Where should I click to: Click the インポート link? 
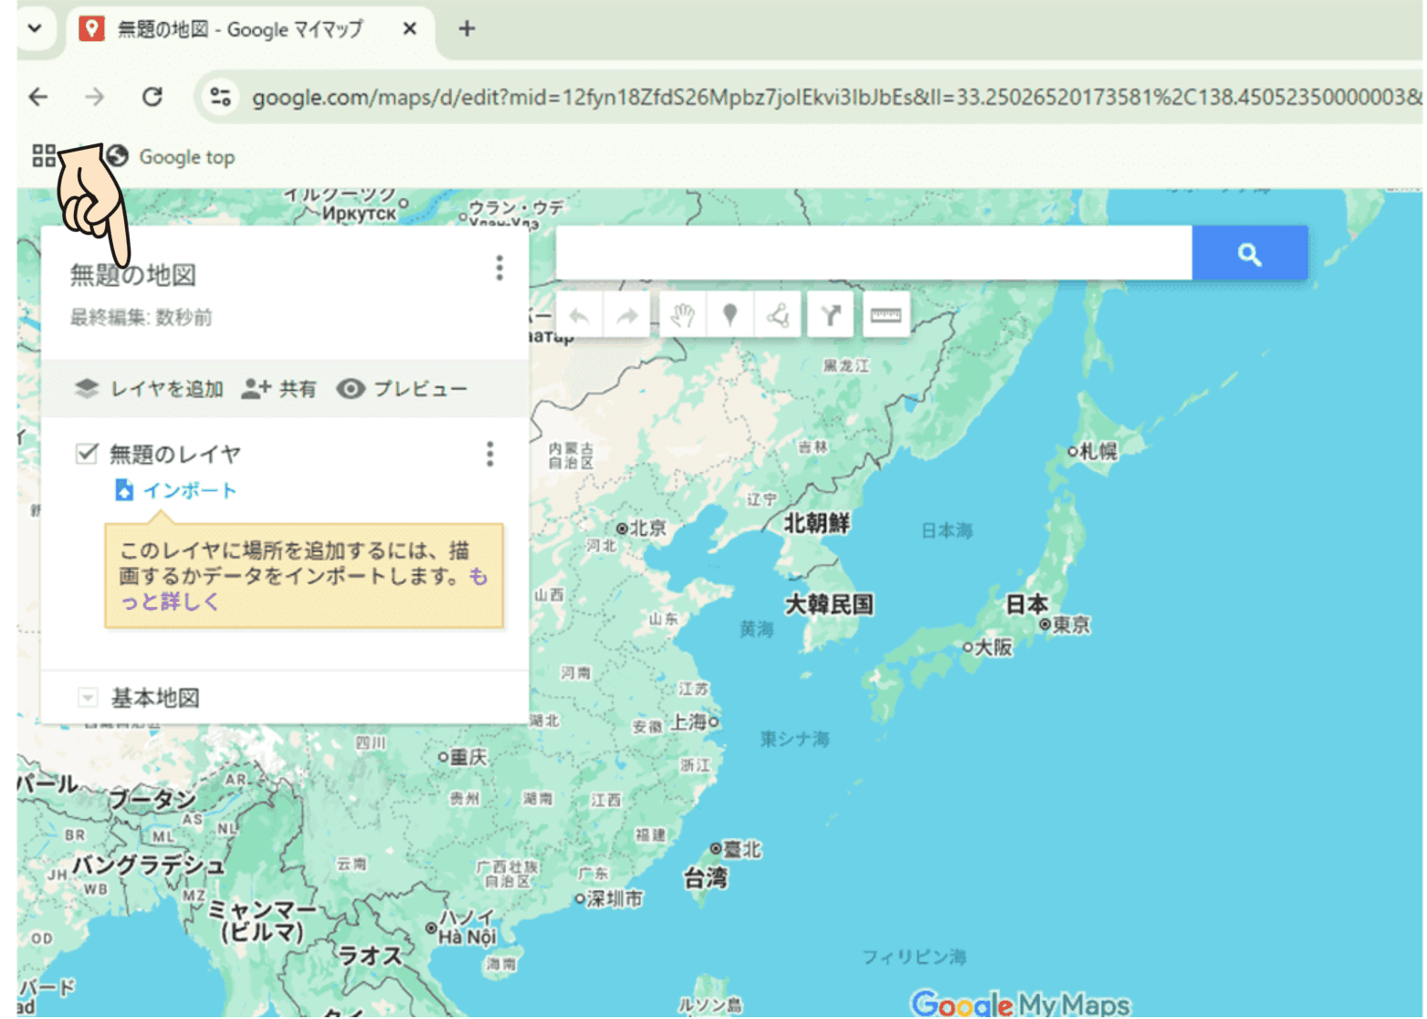189,490
